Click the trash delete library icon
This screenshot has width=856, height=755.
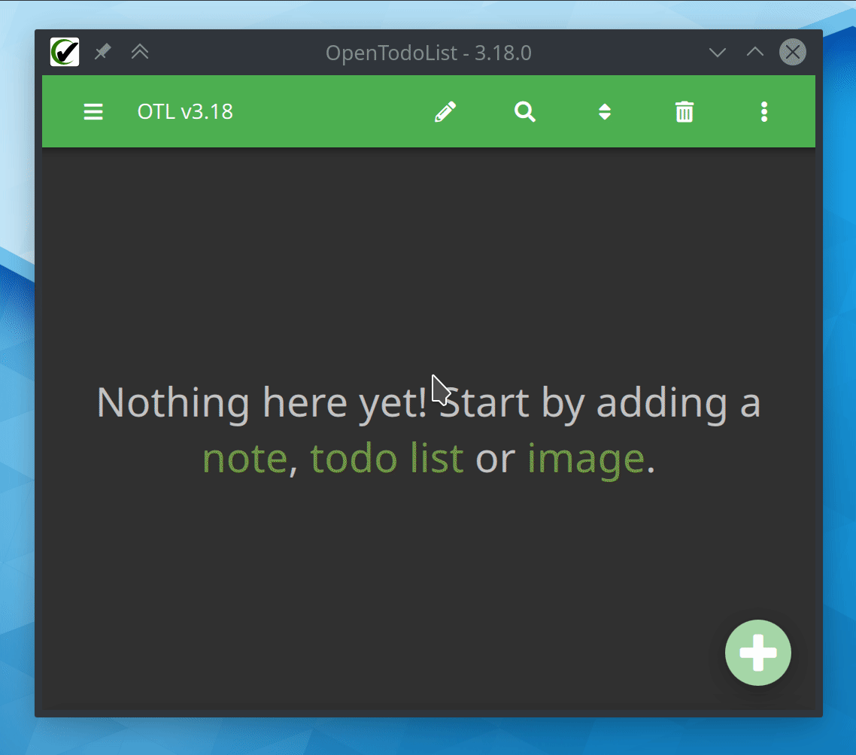(x=684, y=112)
